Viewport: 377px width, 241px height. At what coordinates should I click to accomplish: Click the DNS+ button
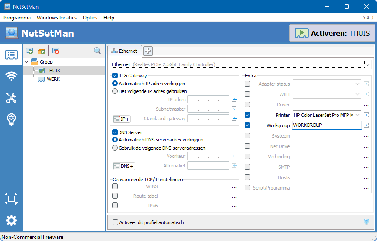124,166
